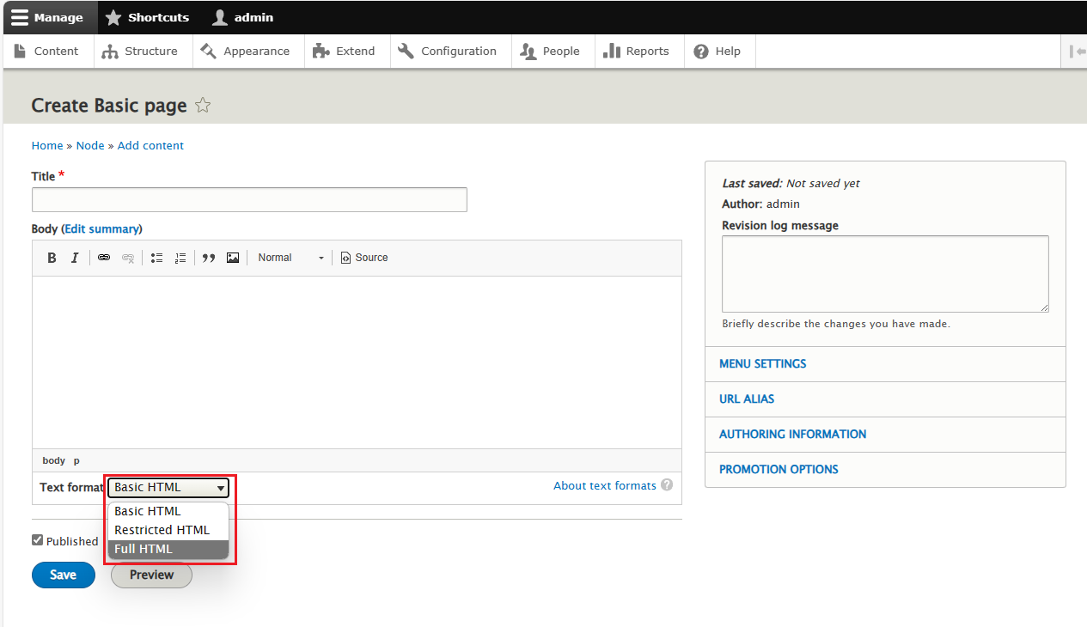1087x627 pixels.
Task: Open the Appearance menu item
Action: pos(245,52)
